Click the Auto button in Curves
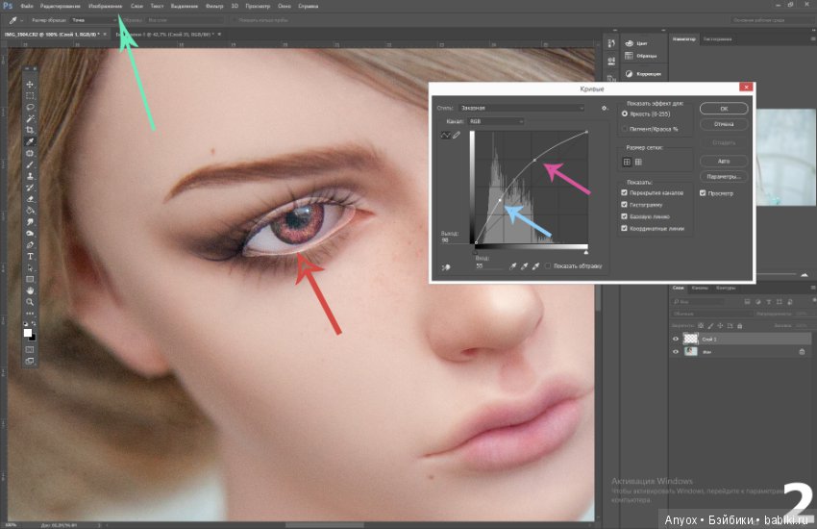The width and height of the screenshot is (817, 529). click(x=724, y=161)
